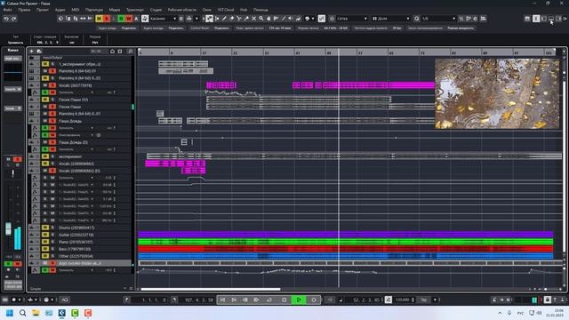
Task: Click the channel volume fader in left zone
Action: (x=8, y=229)
